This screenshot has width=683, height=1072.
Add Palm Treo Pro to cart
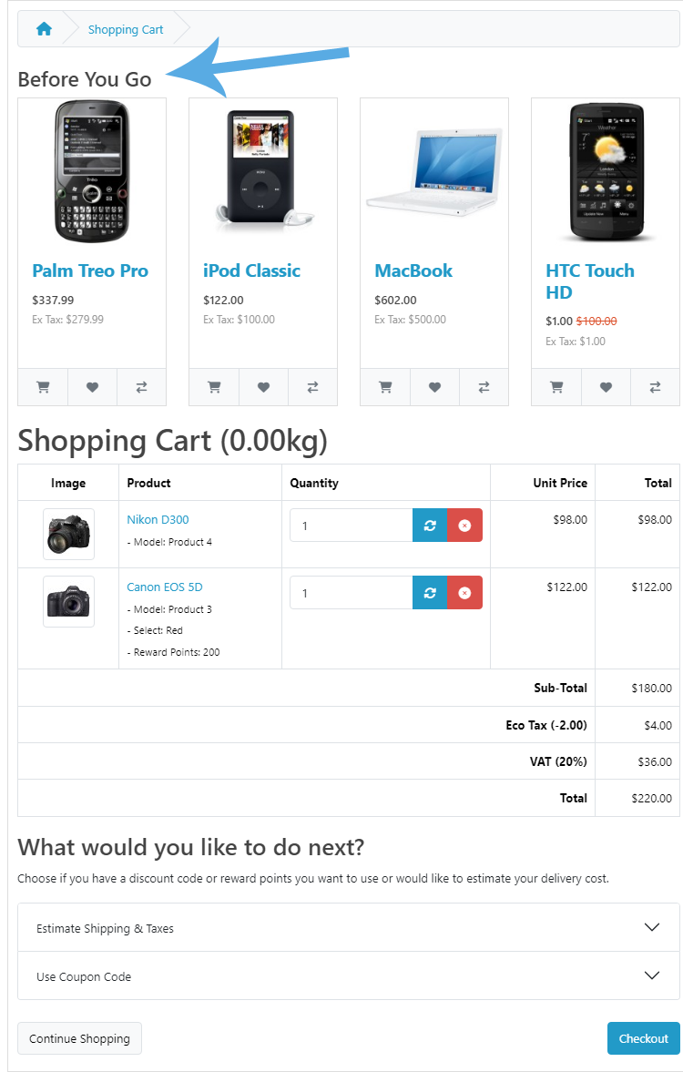pyautogui.click(x=43, y=387)
